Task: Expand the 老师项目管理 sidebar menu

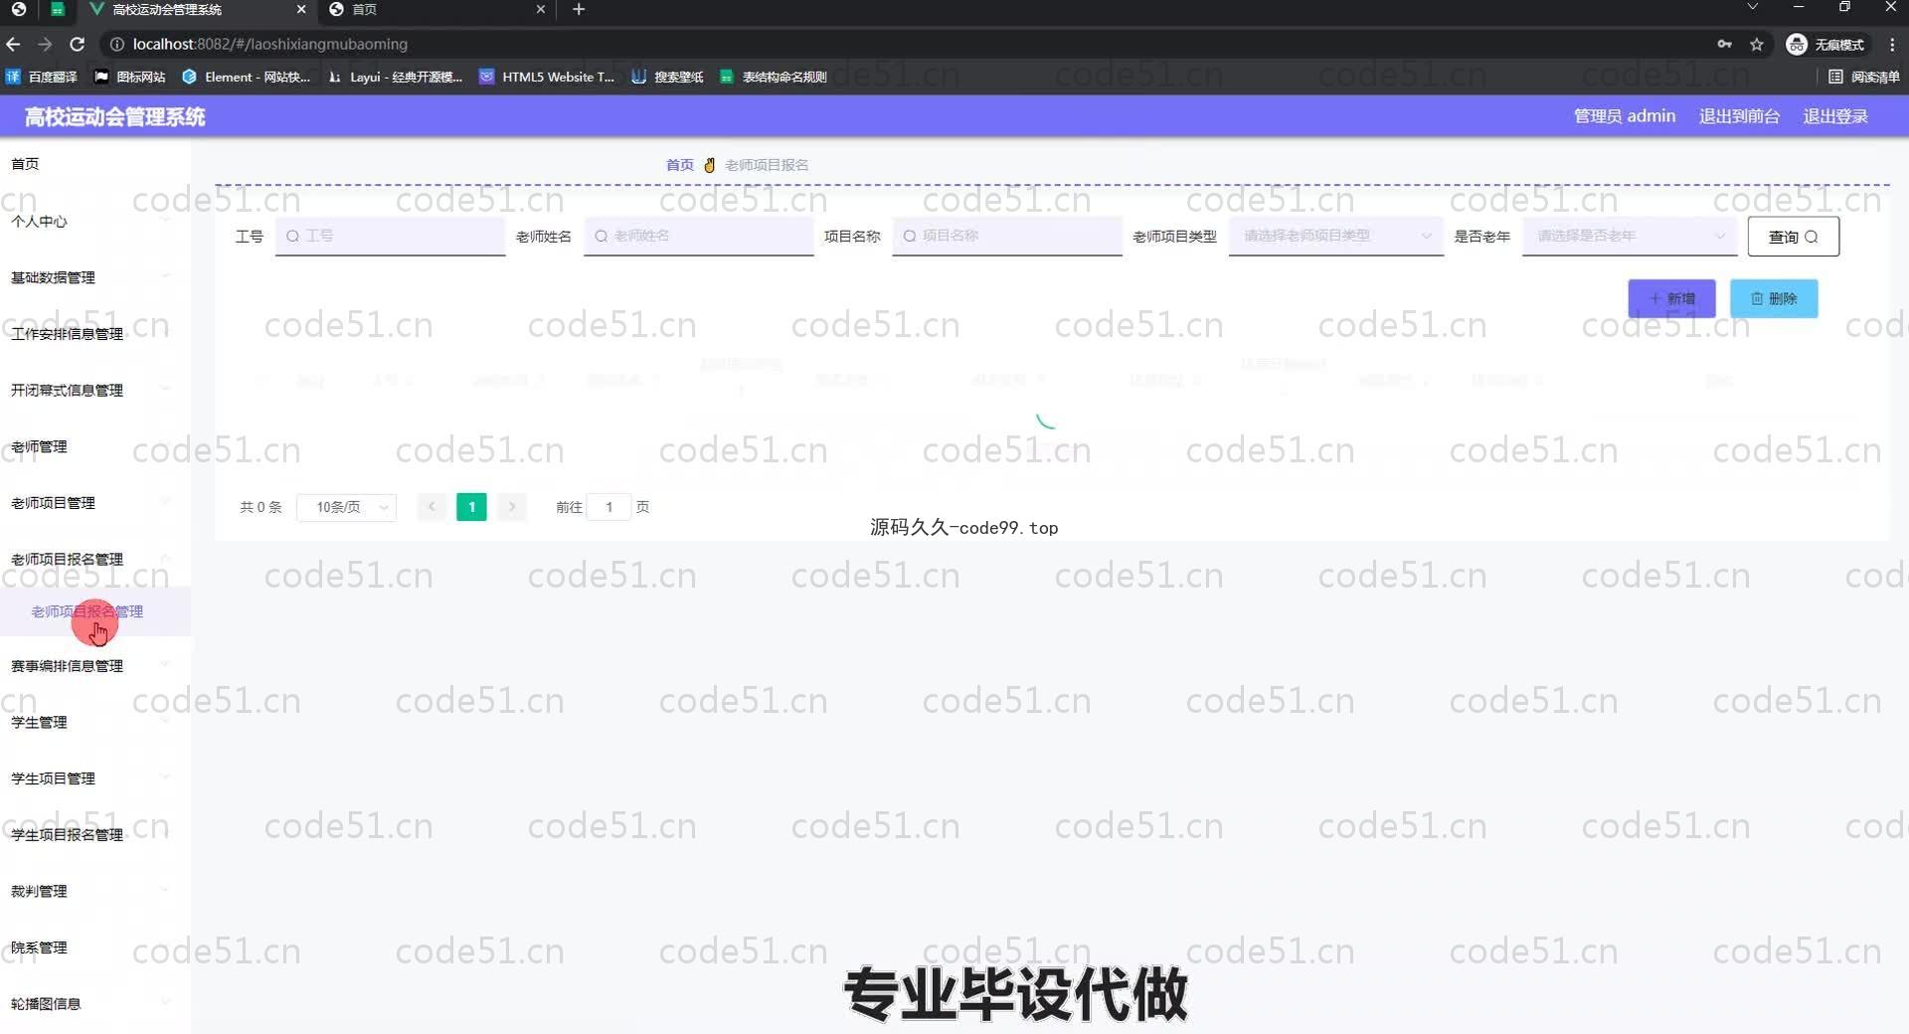Action: coord(95,503)
